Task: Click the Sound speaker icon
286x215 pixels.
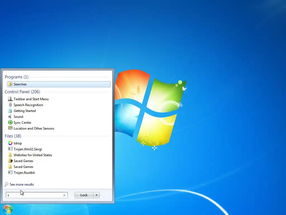Action: coord(10,117)
